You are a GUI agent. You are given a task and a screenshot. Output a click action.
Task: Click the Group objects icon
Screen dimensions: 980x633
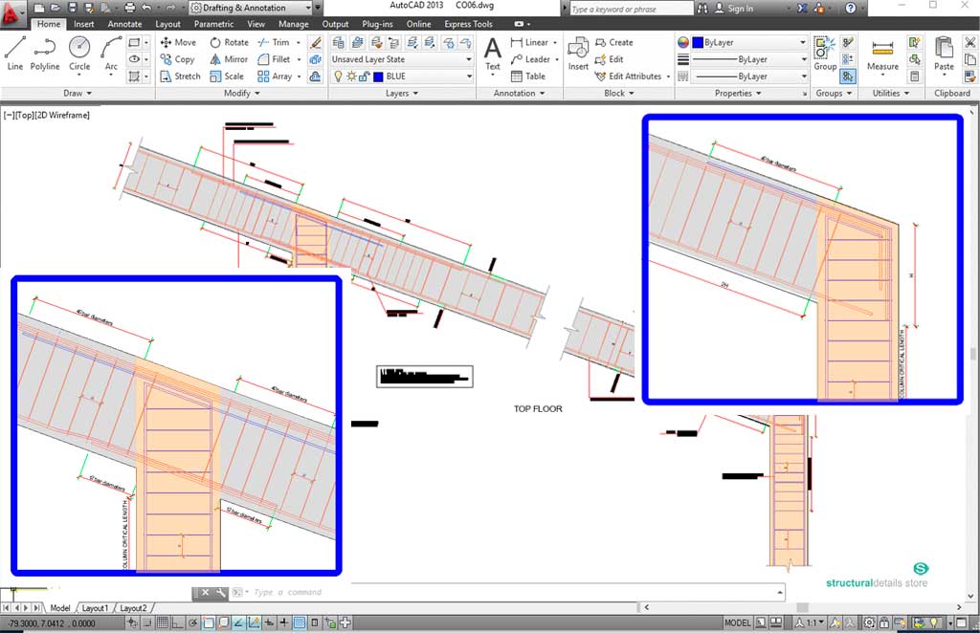[825, 53]
